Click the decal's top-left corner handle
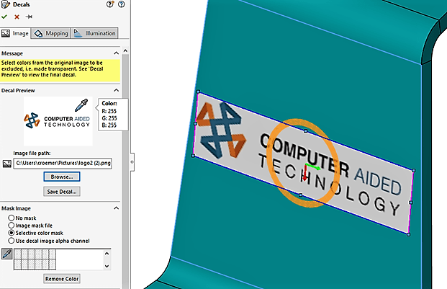 tap(199, 92)
